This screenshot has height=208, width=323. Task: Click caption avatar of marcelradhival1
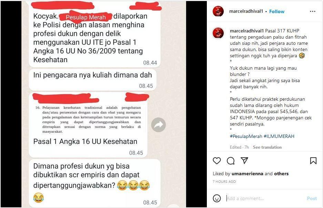[x=218, y=33]
